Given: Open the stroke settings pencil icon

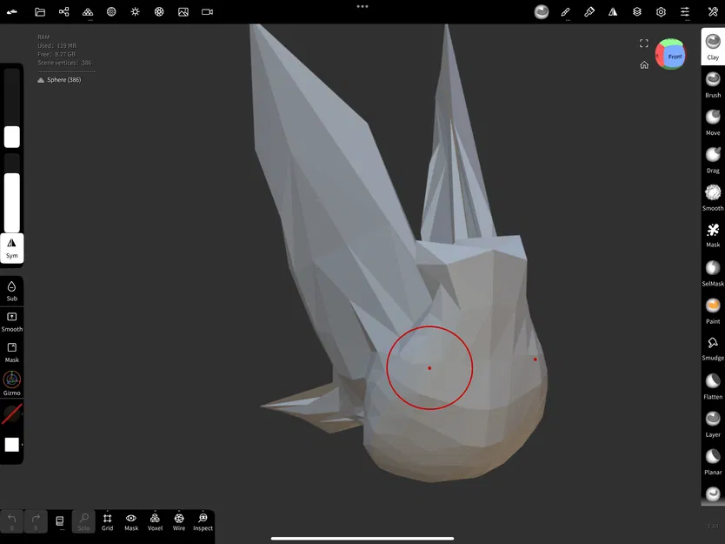Looking at the screenshot, I should [566, 11].
